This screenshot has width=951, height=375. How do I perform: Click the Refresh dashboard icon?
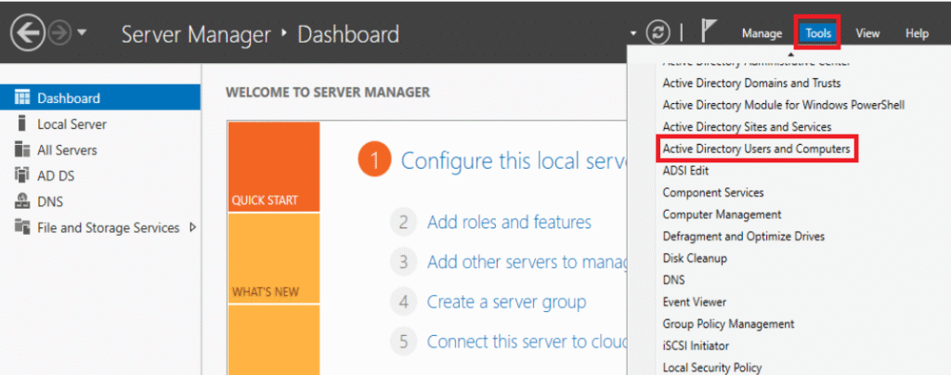(x=658, y=33)
